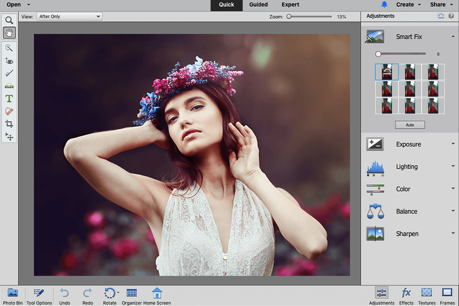Select the Crop tool
Image resolution: width=459 pixels, height=306 pixels.
(9, 124)
